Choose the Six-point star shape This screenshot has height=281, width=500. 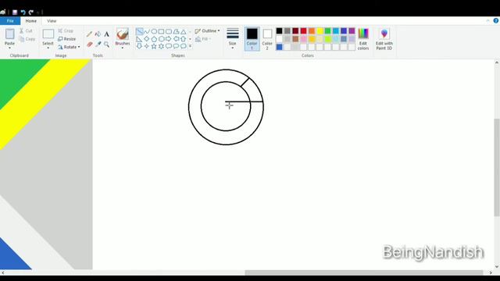pos(162,46)
